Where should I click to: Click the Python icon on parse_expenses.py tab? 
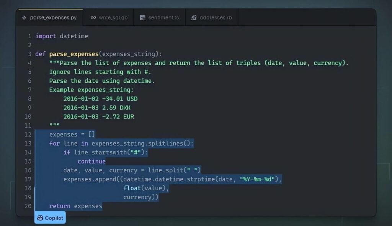click(24, 17)
